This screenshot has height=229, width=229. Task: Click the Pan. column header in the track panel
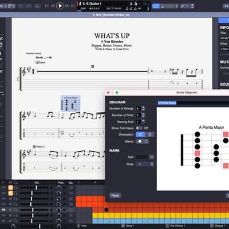coord(61,183)
